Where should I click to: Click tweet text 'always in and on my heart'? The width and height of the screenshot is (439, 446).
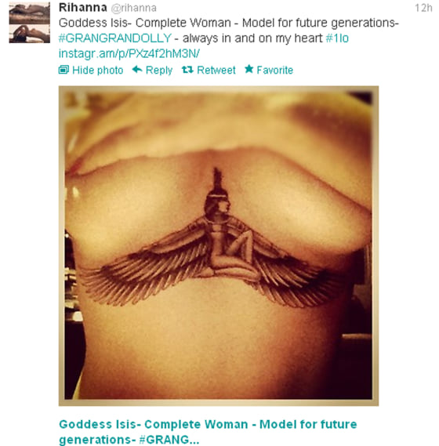[x=252, y=38]
